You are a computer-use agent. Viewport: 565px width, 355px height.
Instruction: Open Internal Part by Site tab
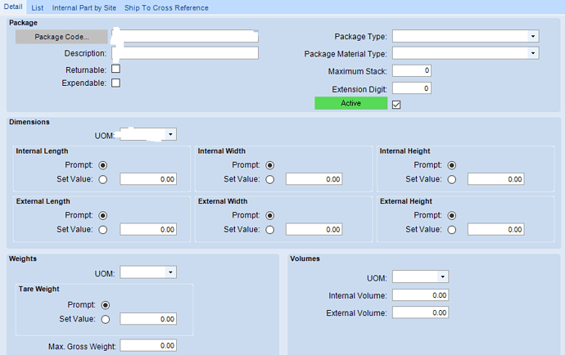coord(84,7)
